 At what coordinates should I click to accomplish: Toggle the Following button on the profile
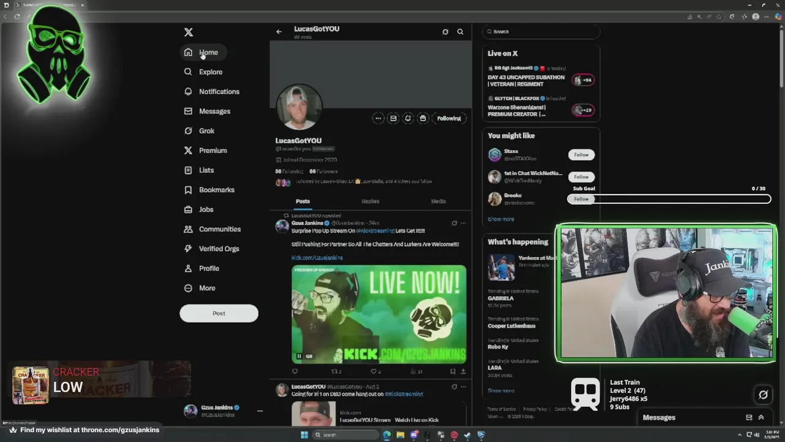pos(449,118)
